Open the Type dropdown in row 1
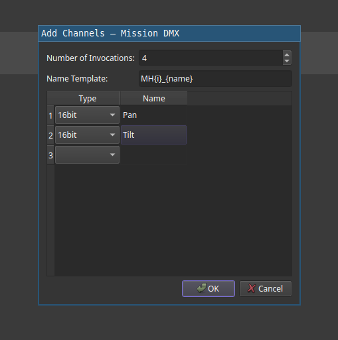This screenshot has height=340, width=338. click(87, 115)
